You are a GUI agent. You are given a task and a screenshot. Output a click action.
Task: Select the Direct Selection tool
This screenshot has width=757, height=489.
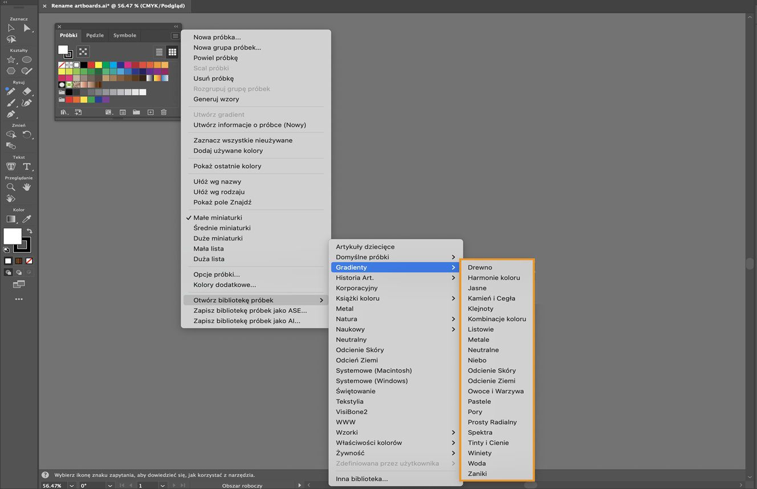(27, 28)
